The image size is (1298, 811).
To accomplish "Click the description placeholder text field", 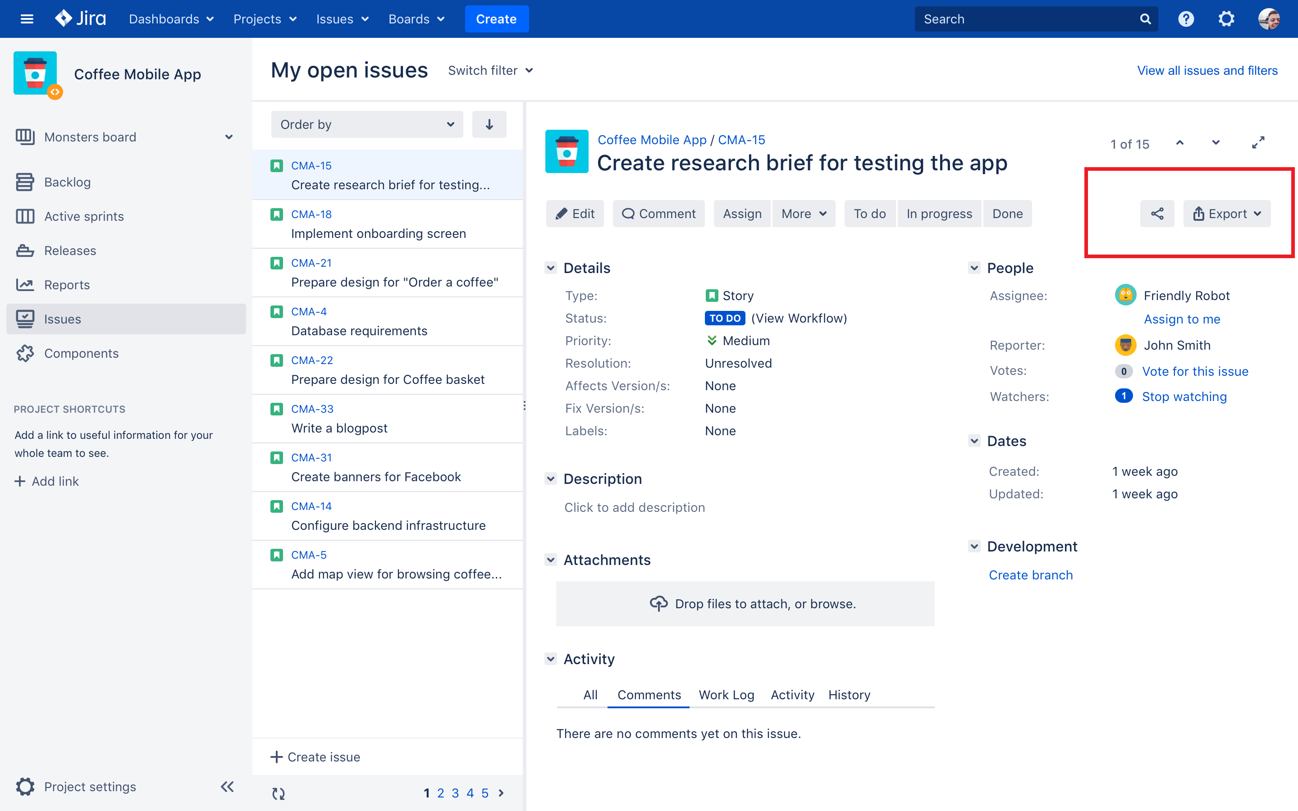I will [635, 507].
